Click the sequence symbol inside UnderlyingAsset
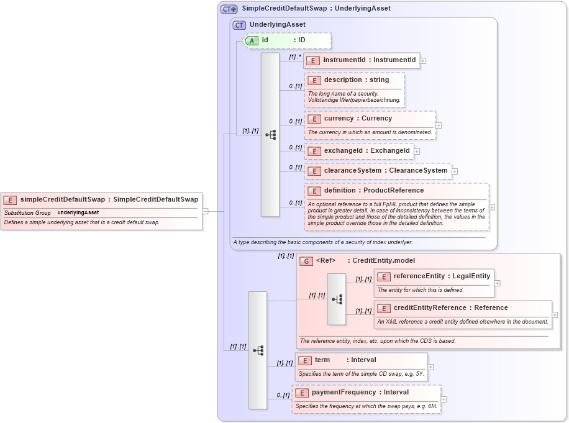The width and height of the screenshot is (569, 423). [270, 135]
